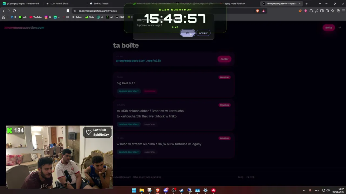Confirm deletion with the OK button
The width and height of the screenshot is (346, 194).
[x=187, y=33]
